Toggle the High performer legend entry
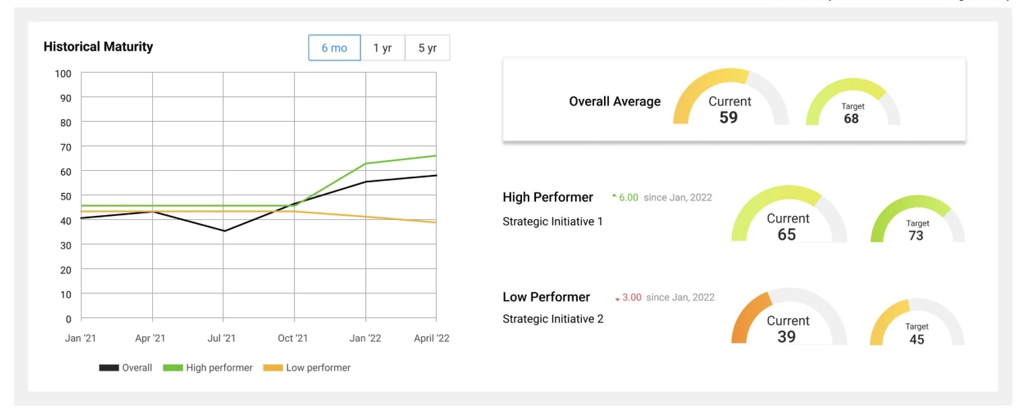Viewport: 1025px width, 417px height. (208, 368)
